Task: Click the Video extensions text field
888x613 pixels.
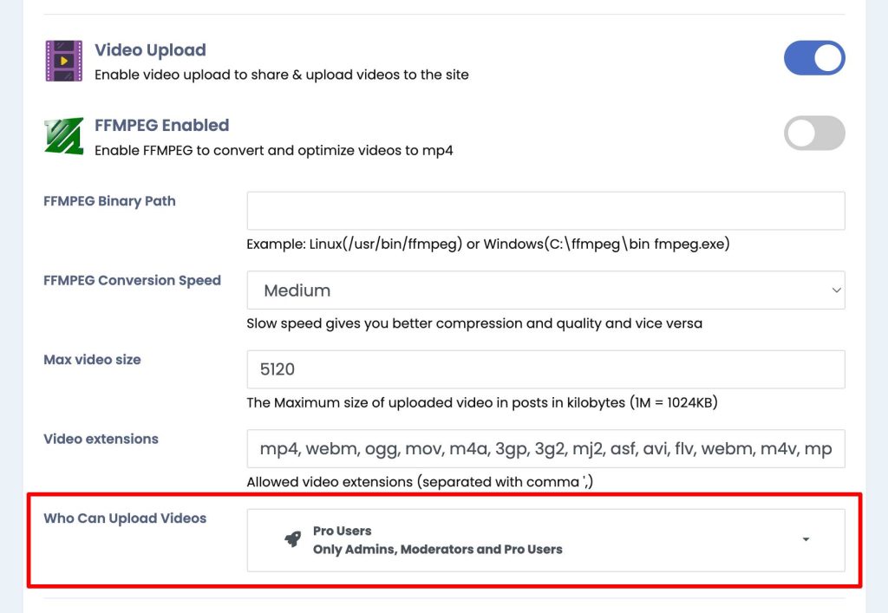Action: [x=546, y=449]
